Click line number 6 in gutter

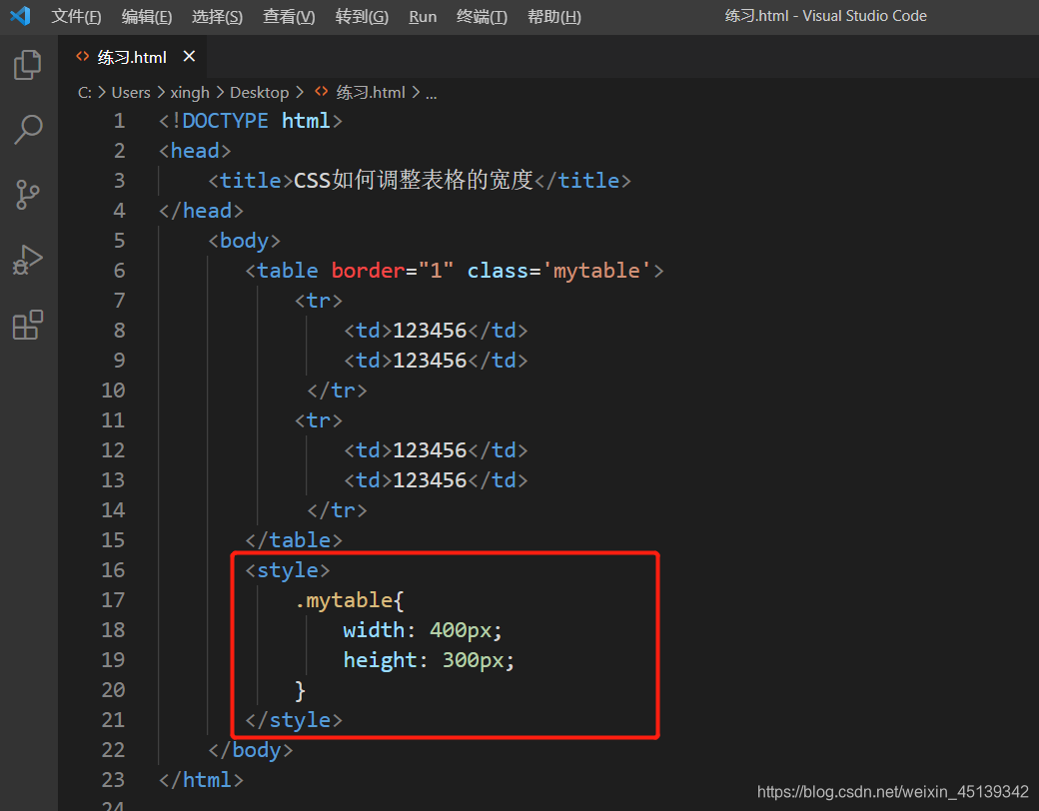119,271
